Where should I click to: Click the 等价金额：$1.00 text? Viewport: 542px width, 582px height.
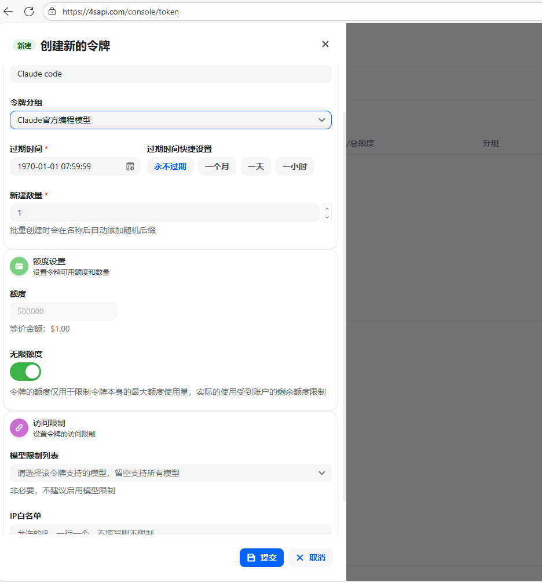pyautogui.click(x=40, y=329)
